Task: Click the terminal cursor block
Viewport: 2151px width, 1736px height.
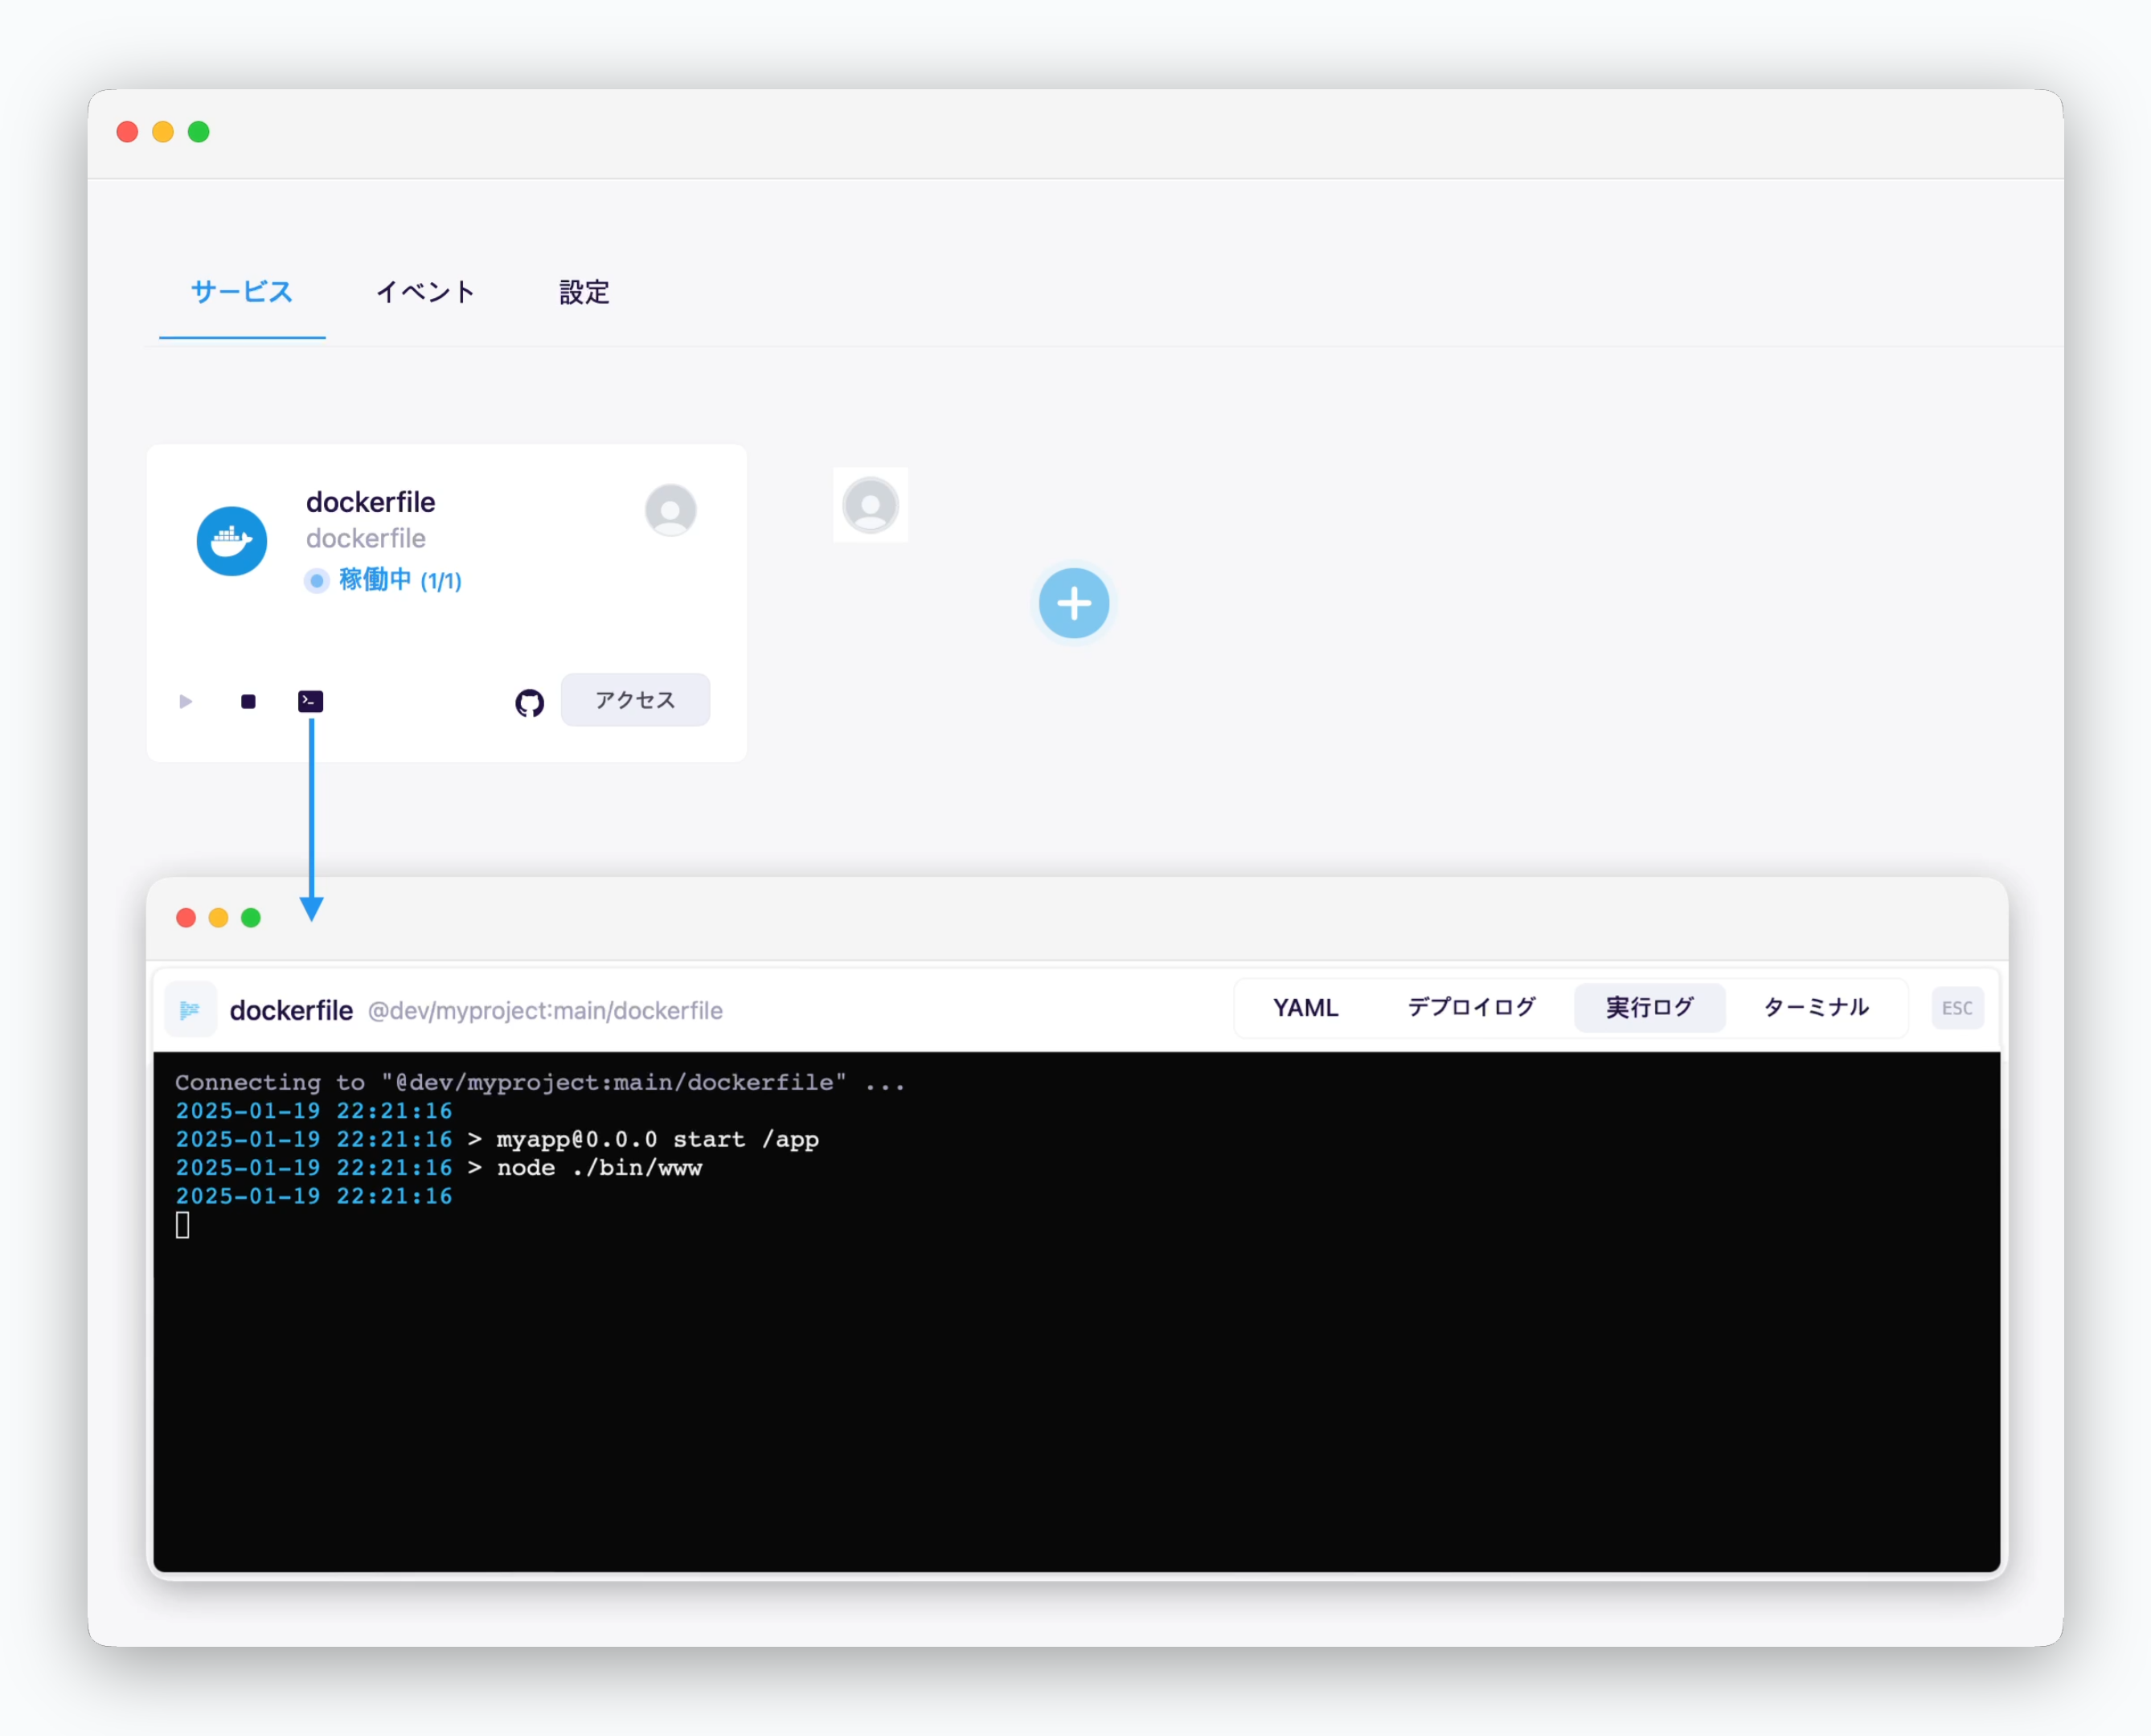Action: click(183, 1225)
